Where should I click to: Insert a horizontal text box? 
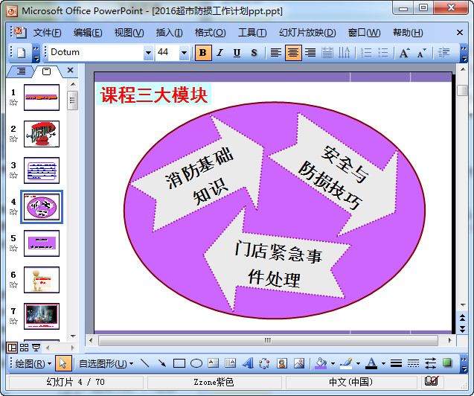(213, 363)
